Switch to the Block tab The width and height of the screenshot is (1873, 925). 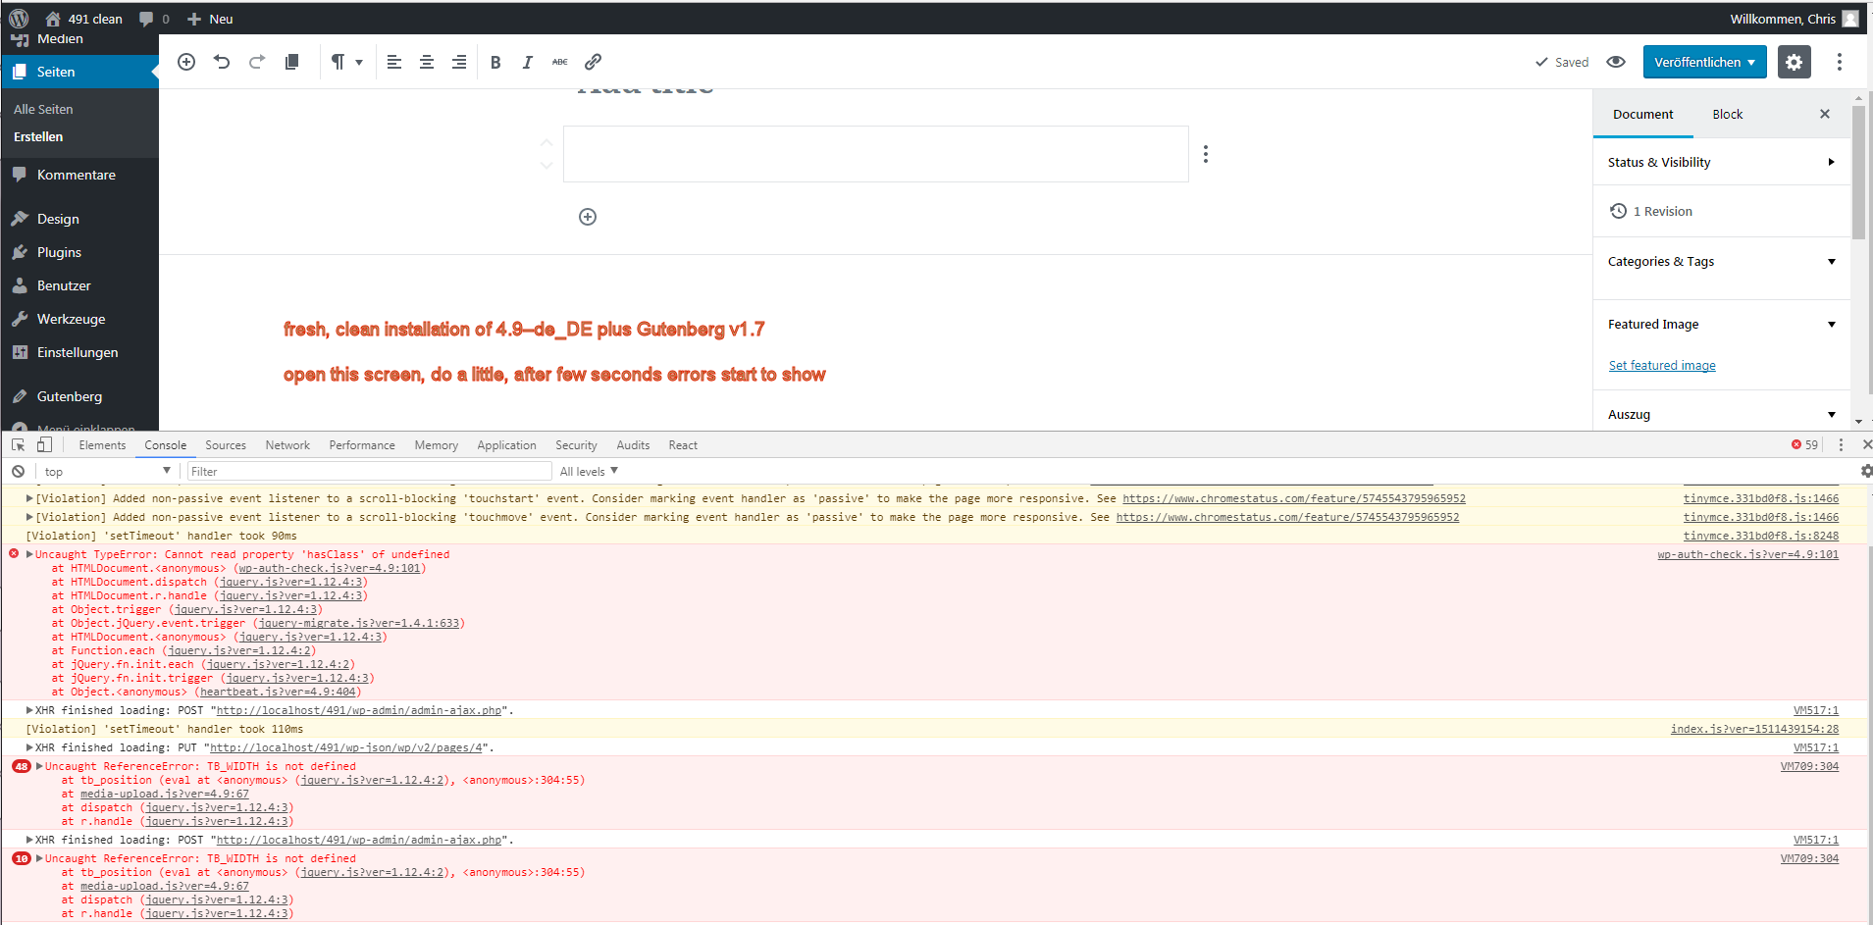tap(1727, 114)
